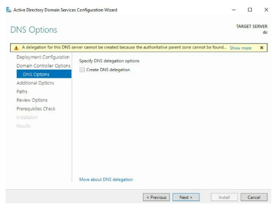Click the wizard application icon in title bar
Screen dimensions: 275x206
click(x=9, y=10)
